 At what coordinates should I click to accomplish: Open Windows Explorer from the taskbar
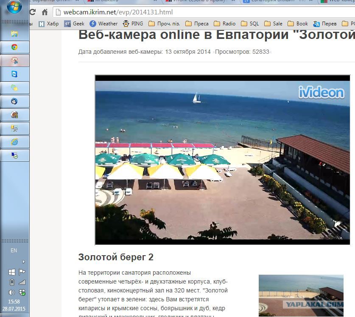[x=14, y=34]
